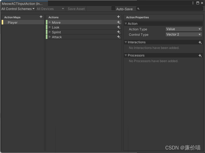Select the Sprint action row
The image size is (205, 153).
[84, 32]
